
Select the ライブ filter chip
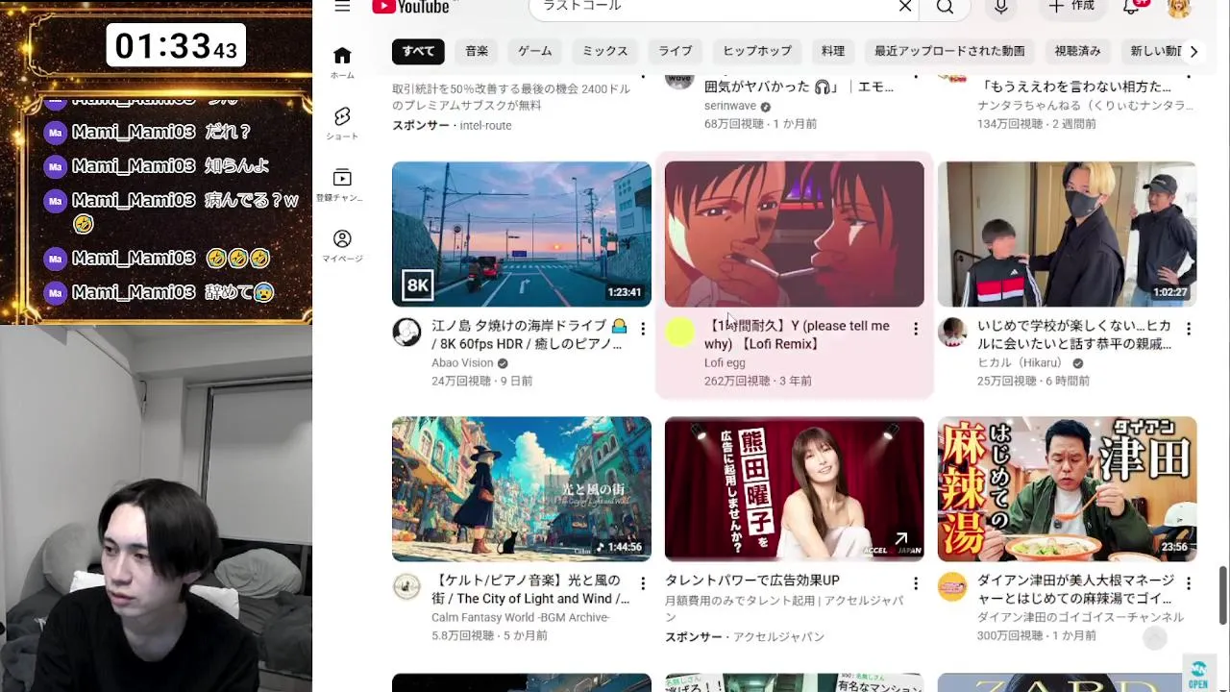tap(676, 51)
